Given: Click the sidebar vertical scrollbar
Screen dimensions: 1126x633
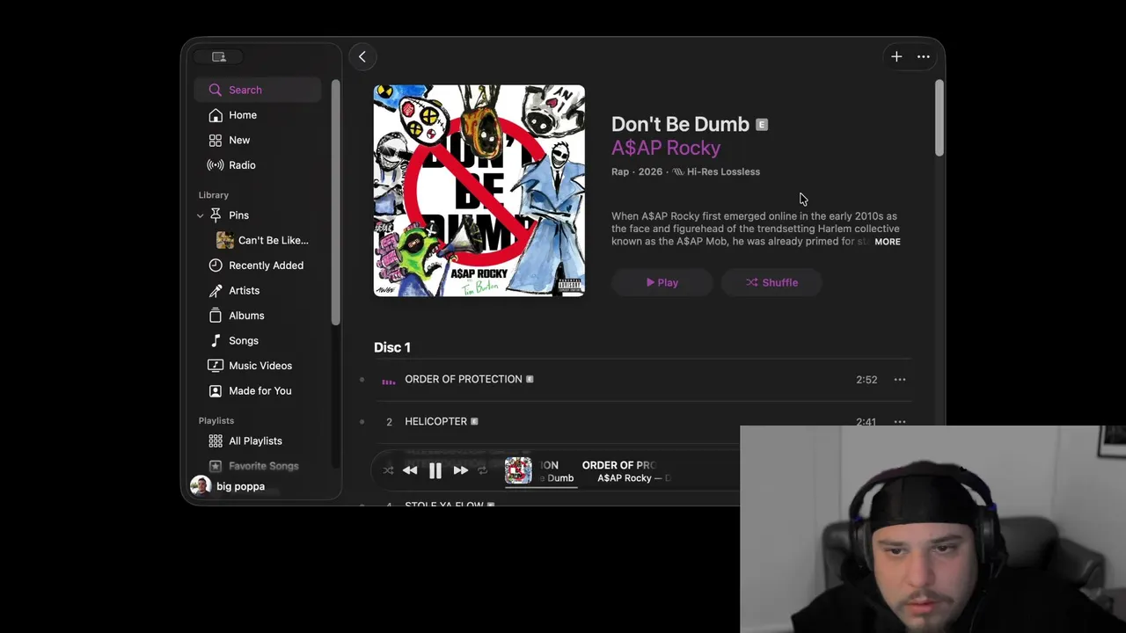Looking at the screenshot, I should 335,202.
